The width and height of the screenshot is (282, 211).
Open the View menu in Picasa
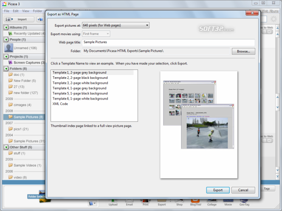click(26, 11)
